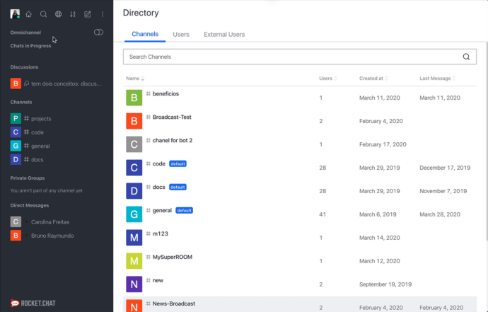Viewport: 488px width, 312px height.
Task: Click default badge next to code
Action: pos(178,164)
